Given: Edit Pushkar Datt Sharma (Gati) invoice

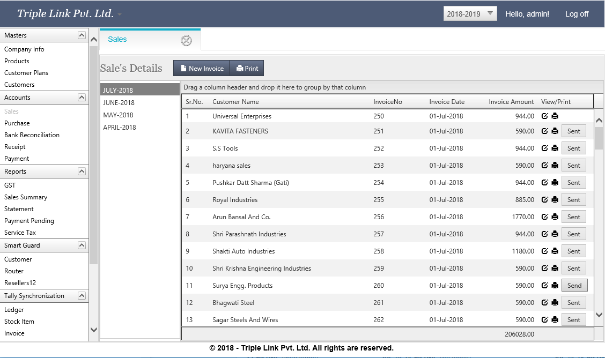Looking at the screenshot, I should click(x=544, y=182).
